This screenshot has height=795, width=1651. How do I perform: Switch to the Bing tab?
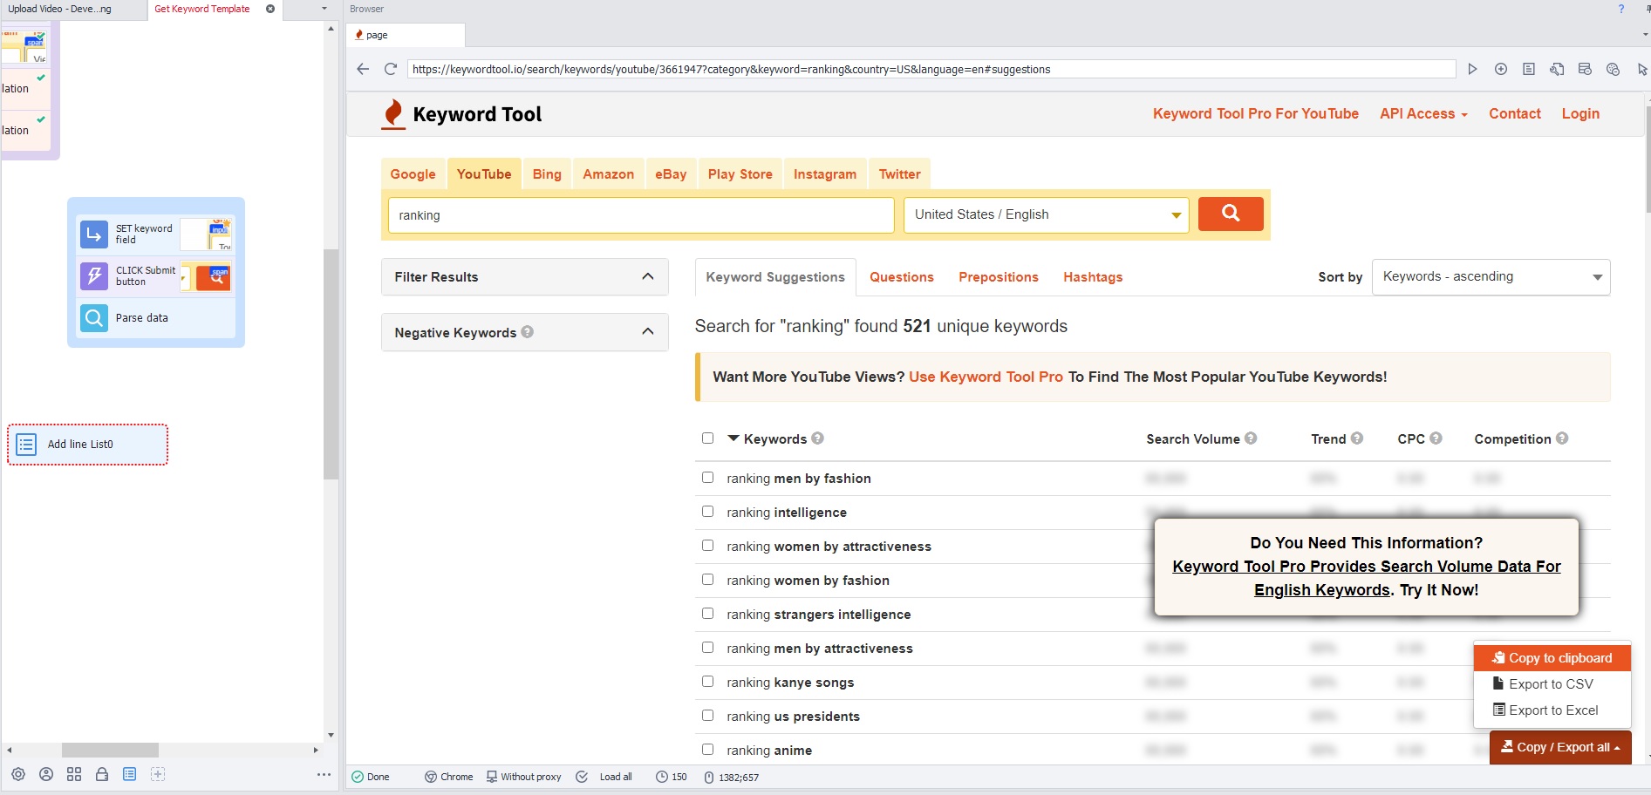(x=547, y=173)
